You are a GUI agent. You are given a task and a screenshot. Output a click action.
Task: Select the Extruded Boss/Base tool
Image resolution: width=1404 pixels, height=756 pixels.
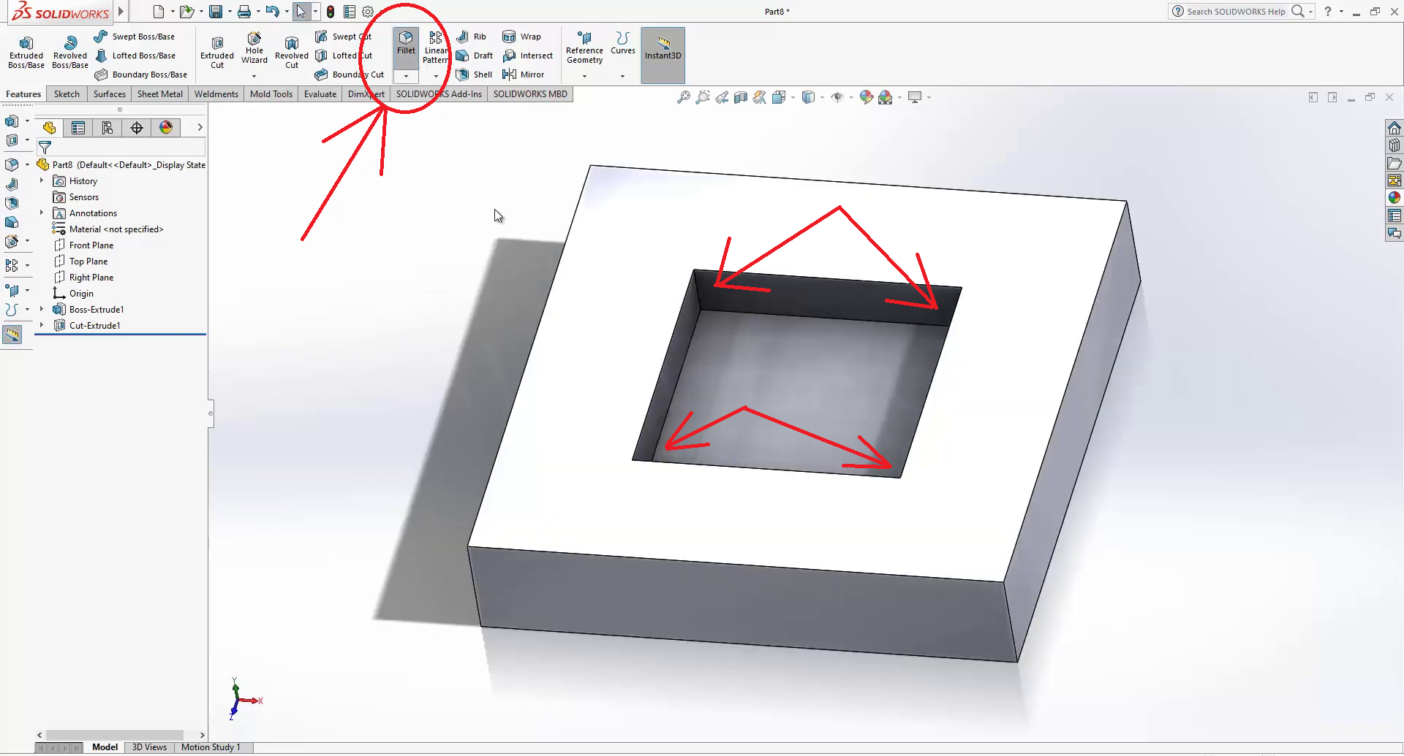26,53
